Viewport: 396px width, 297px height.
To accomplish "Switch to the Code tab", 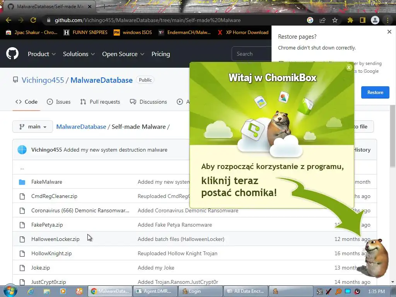I will 27,102.
